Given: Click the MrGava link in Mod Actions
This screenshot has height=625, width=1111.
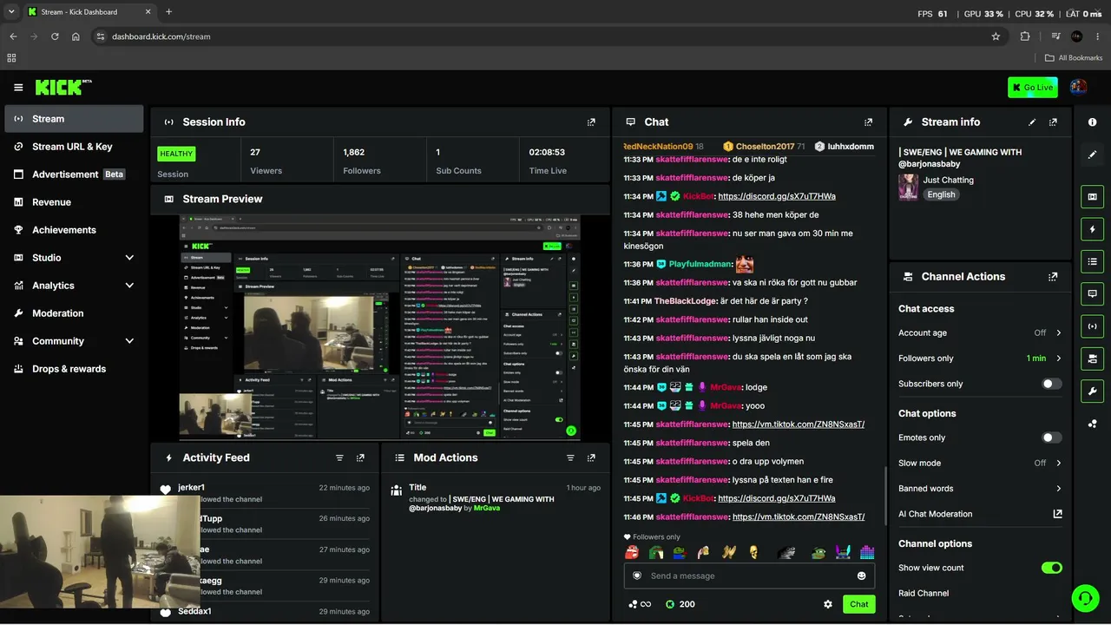Looking at the screenshot, I should pyautogui.click(x=487, y=508).
